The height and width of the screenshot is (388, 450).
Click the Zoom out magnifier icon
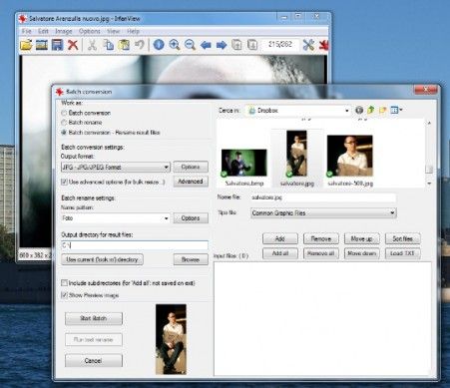pos(190,45)
